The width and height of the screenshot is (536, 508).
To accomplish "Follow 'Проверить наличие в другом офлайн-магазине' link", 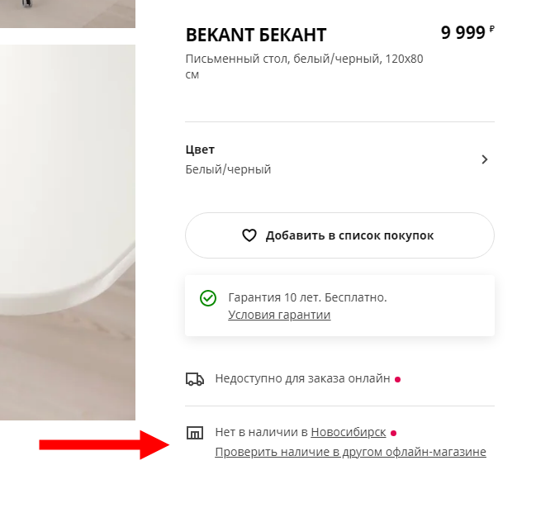I will pos(350,452).
